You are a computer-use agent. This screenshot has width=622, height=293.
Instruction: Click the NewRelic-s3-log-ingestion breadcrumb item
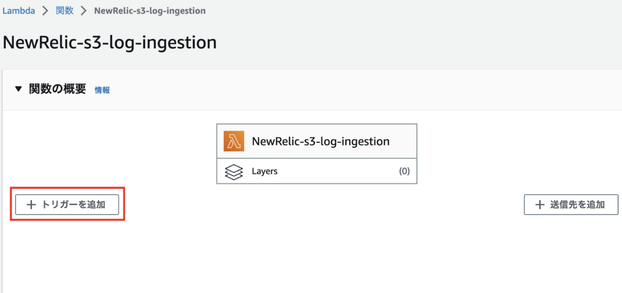(x=149, y=11)
